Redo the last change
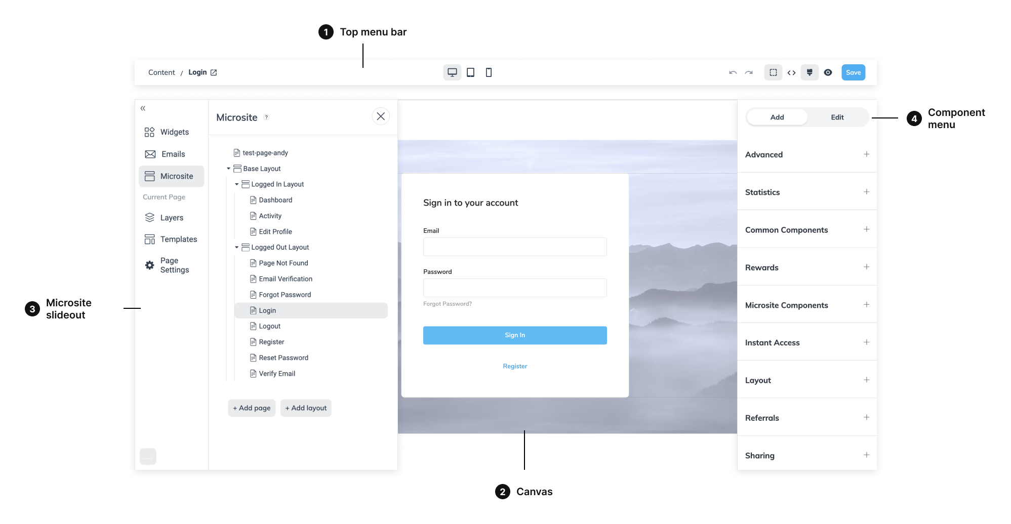Image resolution: width=1011 pixels, height=524 pixels. (x=749, y=72)
